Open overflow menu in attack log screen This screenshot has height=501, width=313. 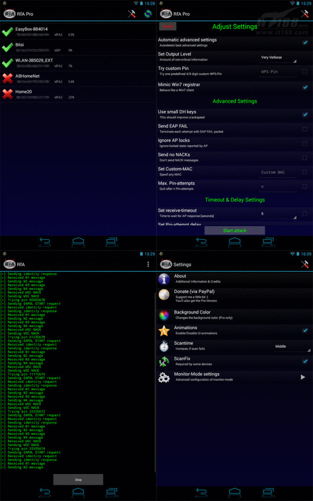[x=148, y=264]
